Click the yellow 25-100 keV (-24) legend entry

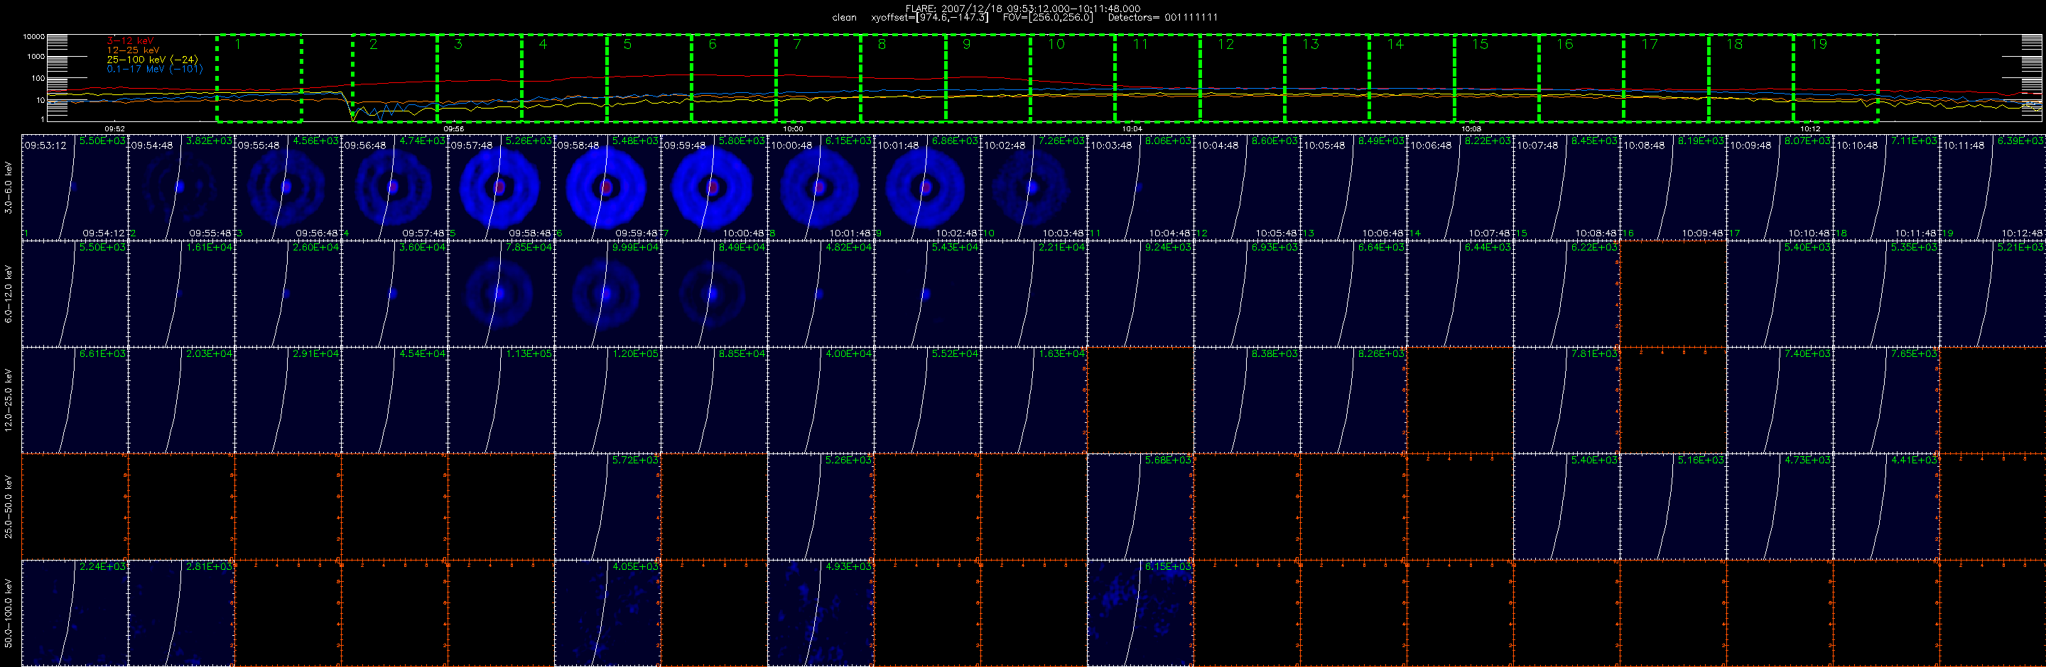(x=153, y=60)
